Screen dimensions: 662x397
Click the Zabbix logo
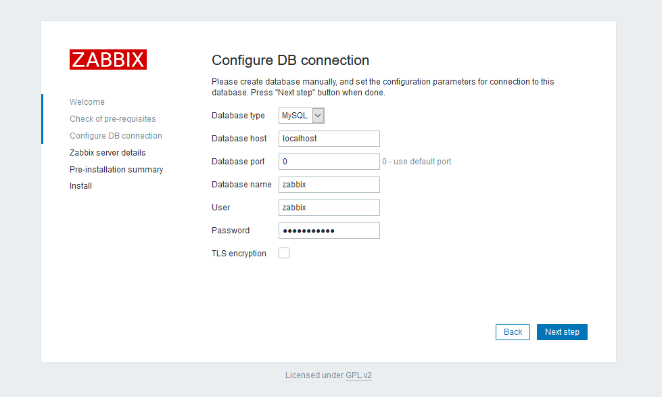coord(108,60)
